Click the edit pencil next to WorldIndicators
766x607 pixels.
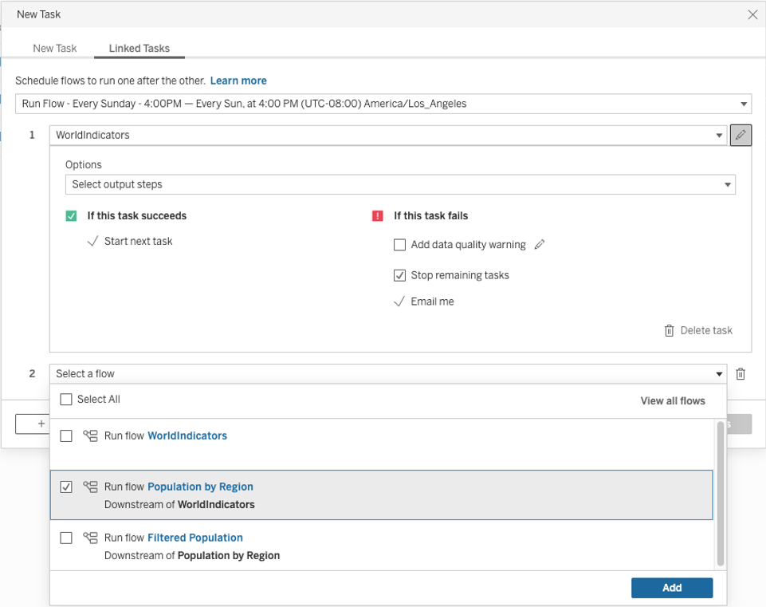pyautogui.click(x=740, y=135)
